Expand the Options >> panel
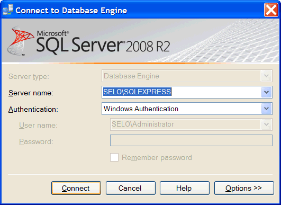 tap(244, 188)
